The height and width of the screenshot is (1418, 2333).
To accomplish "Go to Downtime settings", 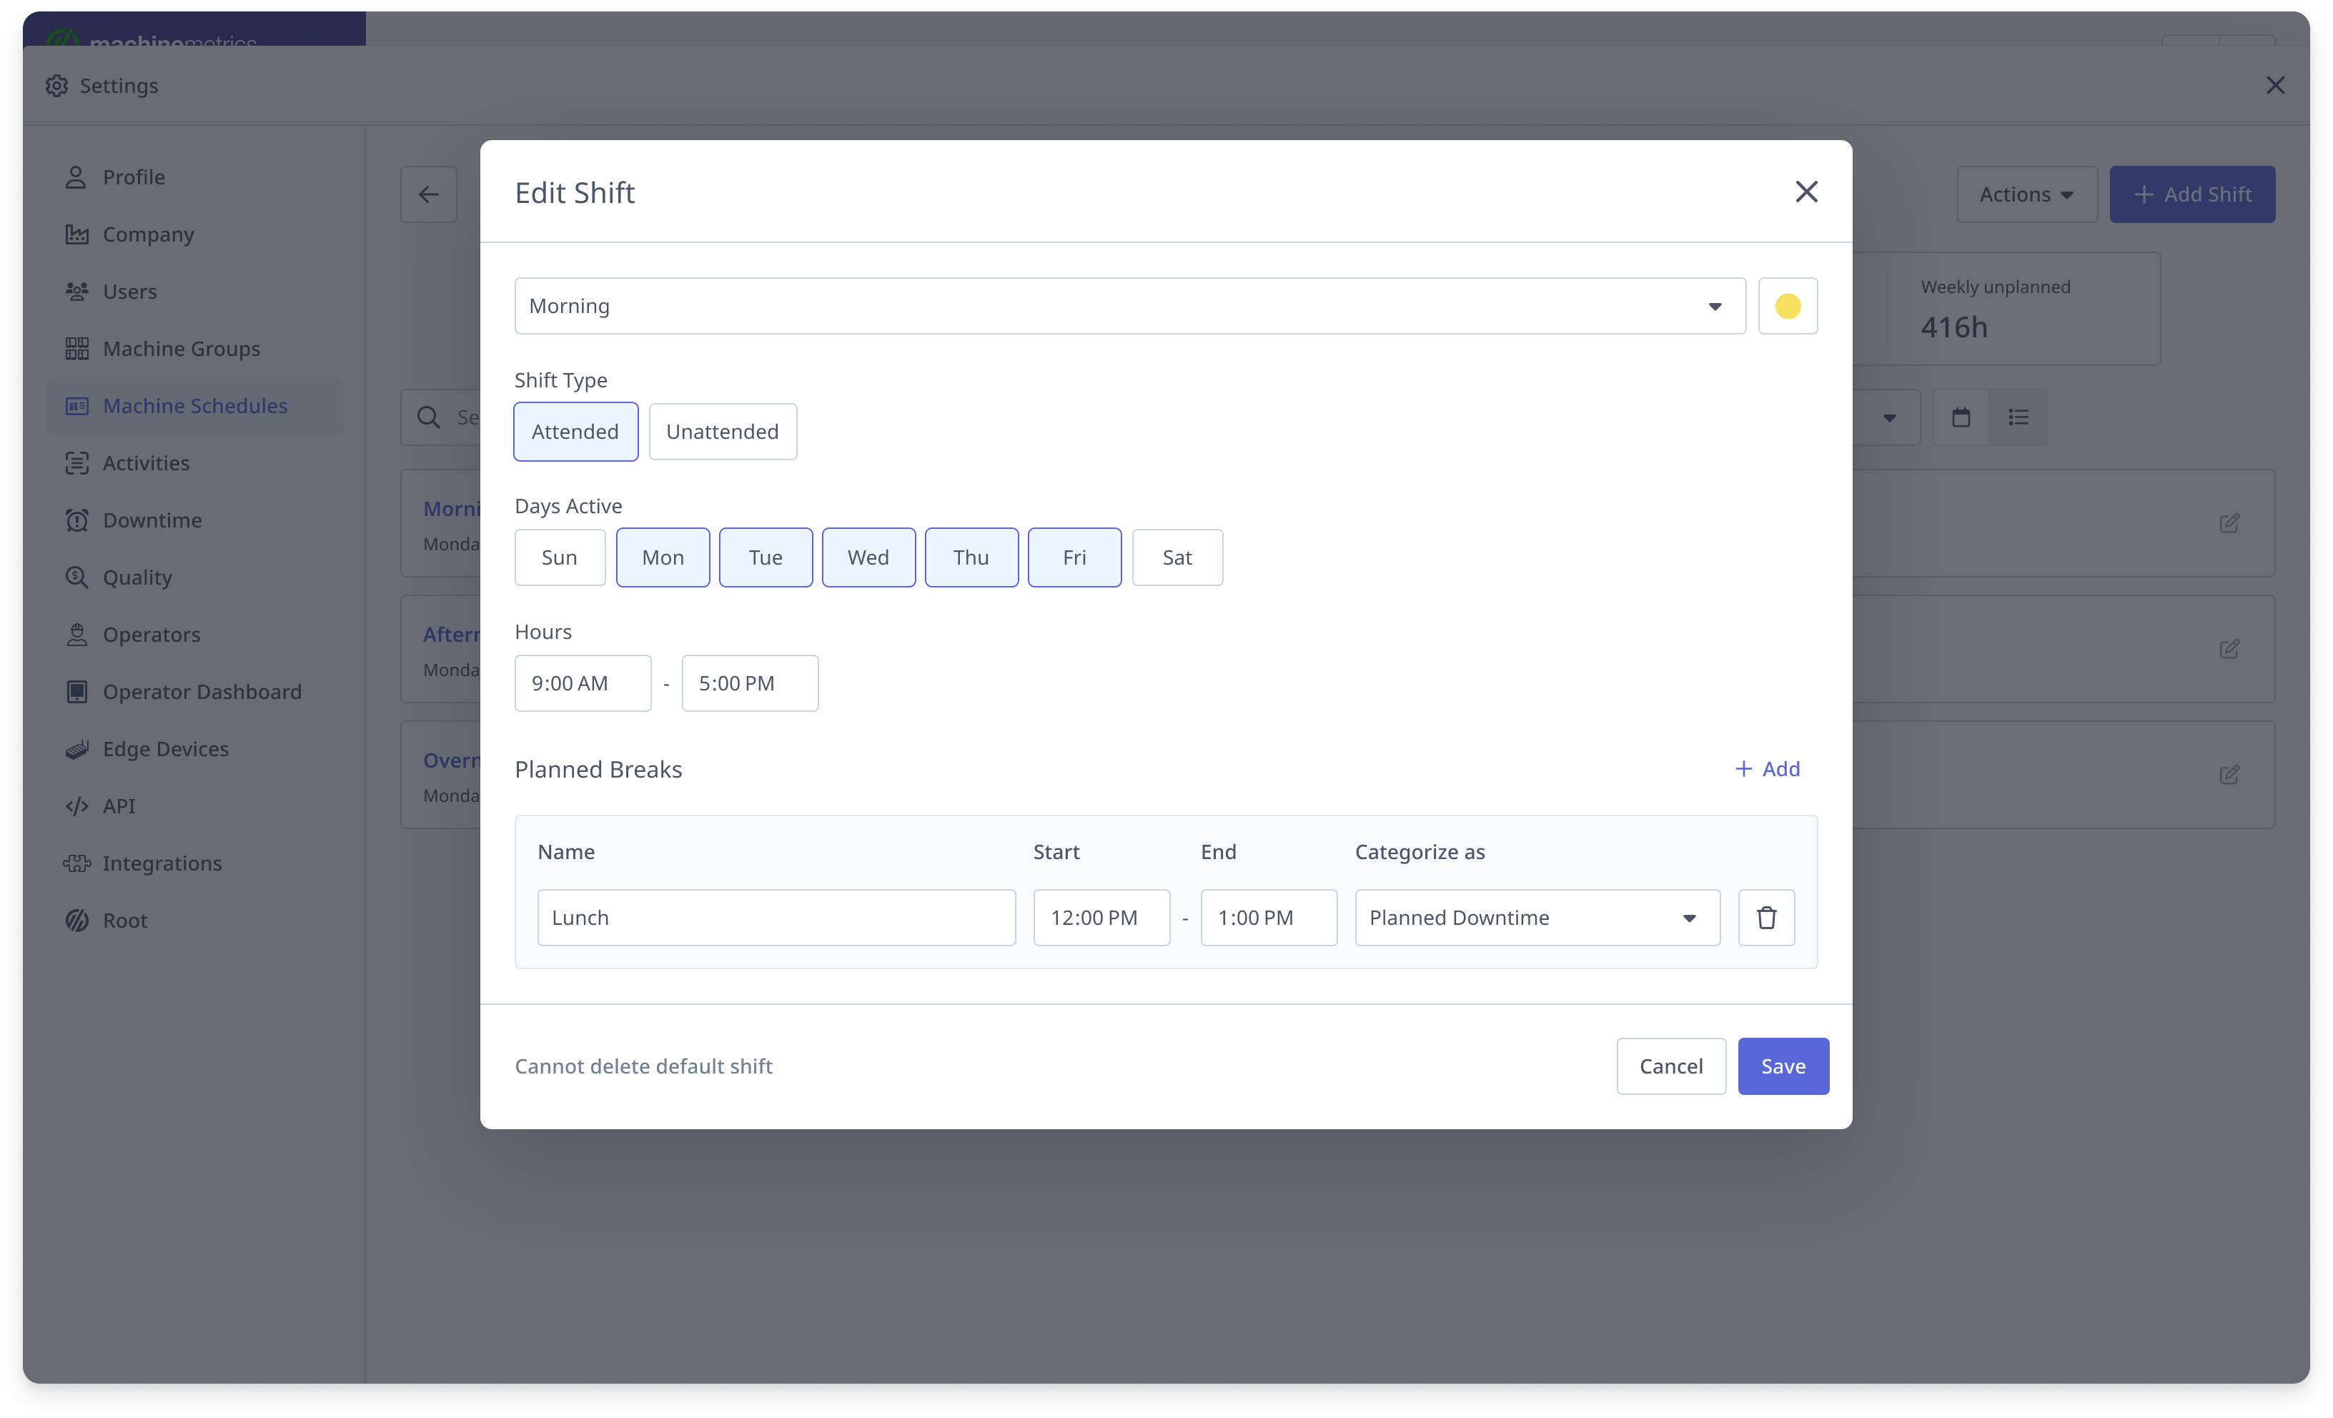I will (x=152, y=520).
